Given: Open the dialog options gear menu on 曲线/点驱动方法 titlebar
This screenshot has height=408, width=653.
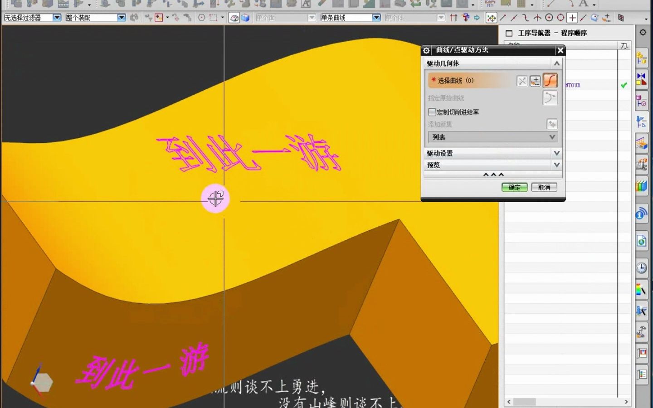Looking at the screenshot, I should [426, 50].
